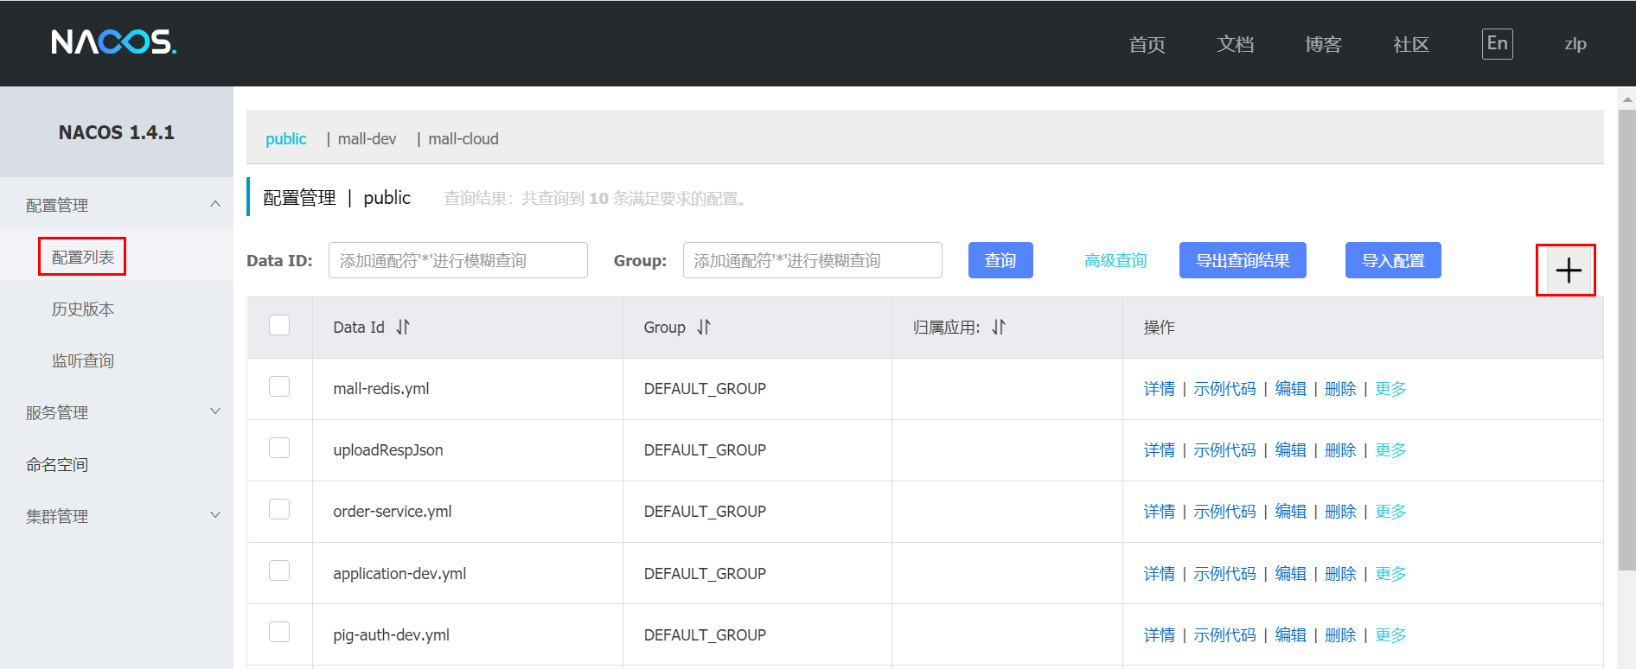Toggle select-all checkbox in table header

[x=279, y=325]
